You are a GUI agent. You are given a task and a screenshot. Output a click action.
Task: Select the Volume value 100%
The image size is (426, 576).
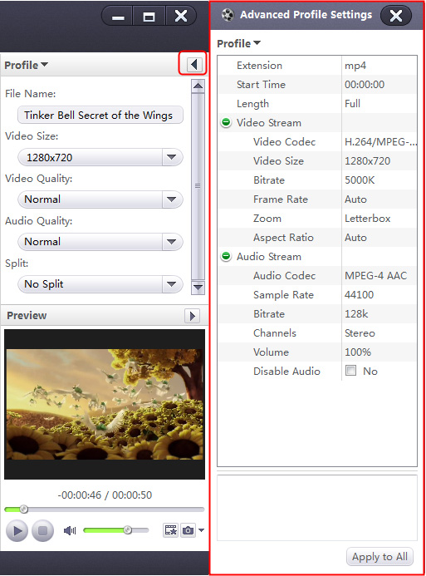pos(358,352)
